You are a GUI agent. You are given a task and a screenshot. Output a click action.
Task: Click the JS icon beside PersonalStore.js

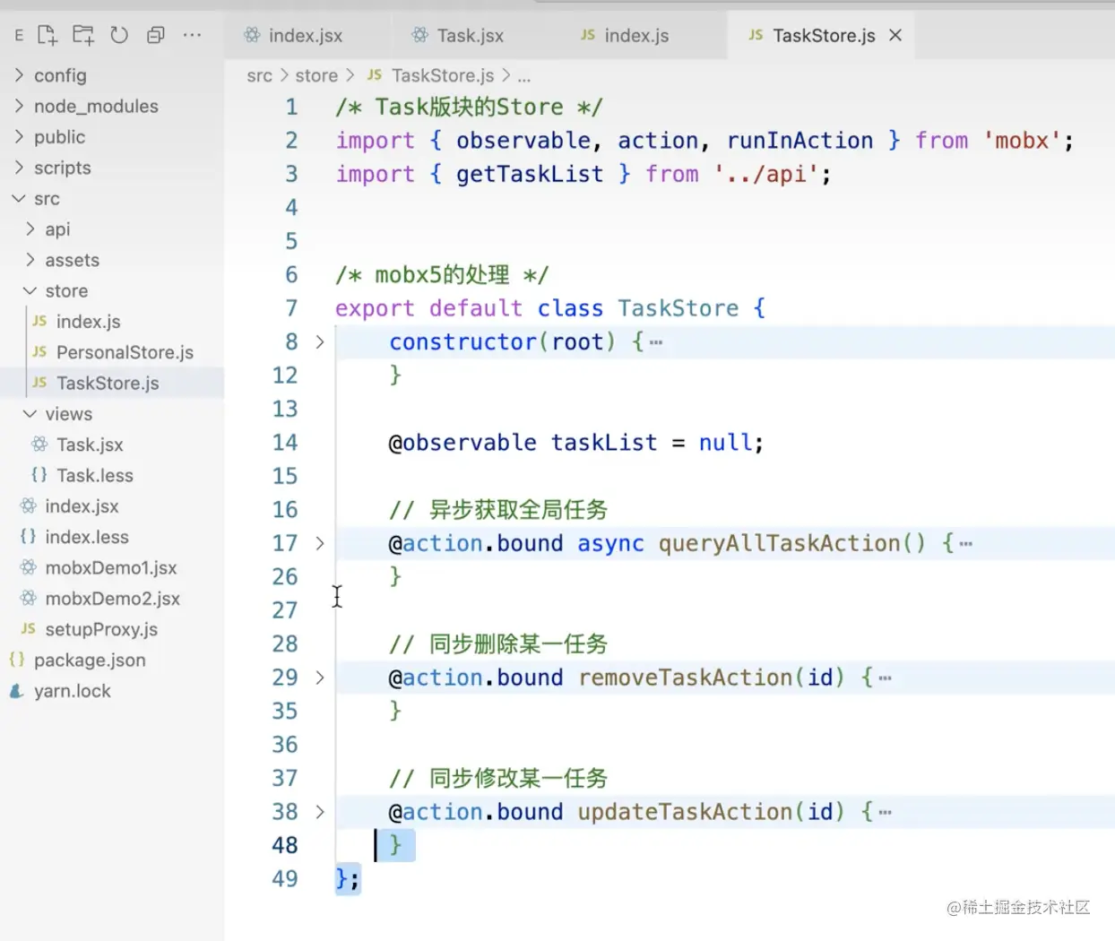pyautogui.click(x=39, y=351)
